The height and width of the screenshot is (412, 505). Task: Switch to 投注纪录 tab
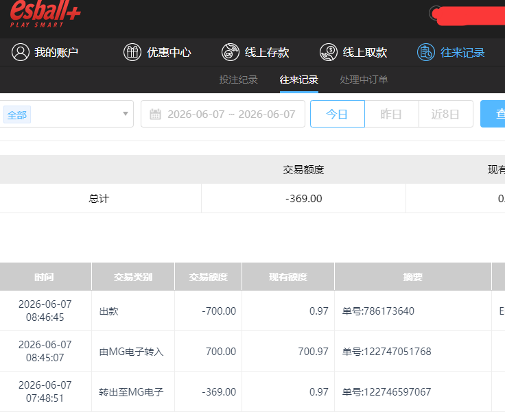(x=238, y=80)
